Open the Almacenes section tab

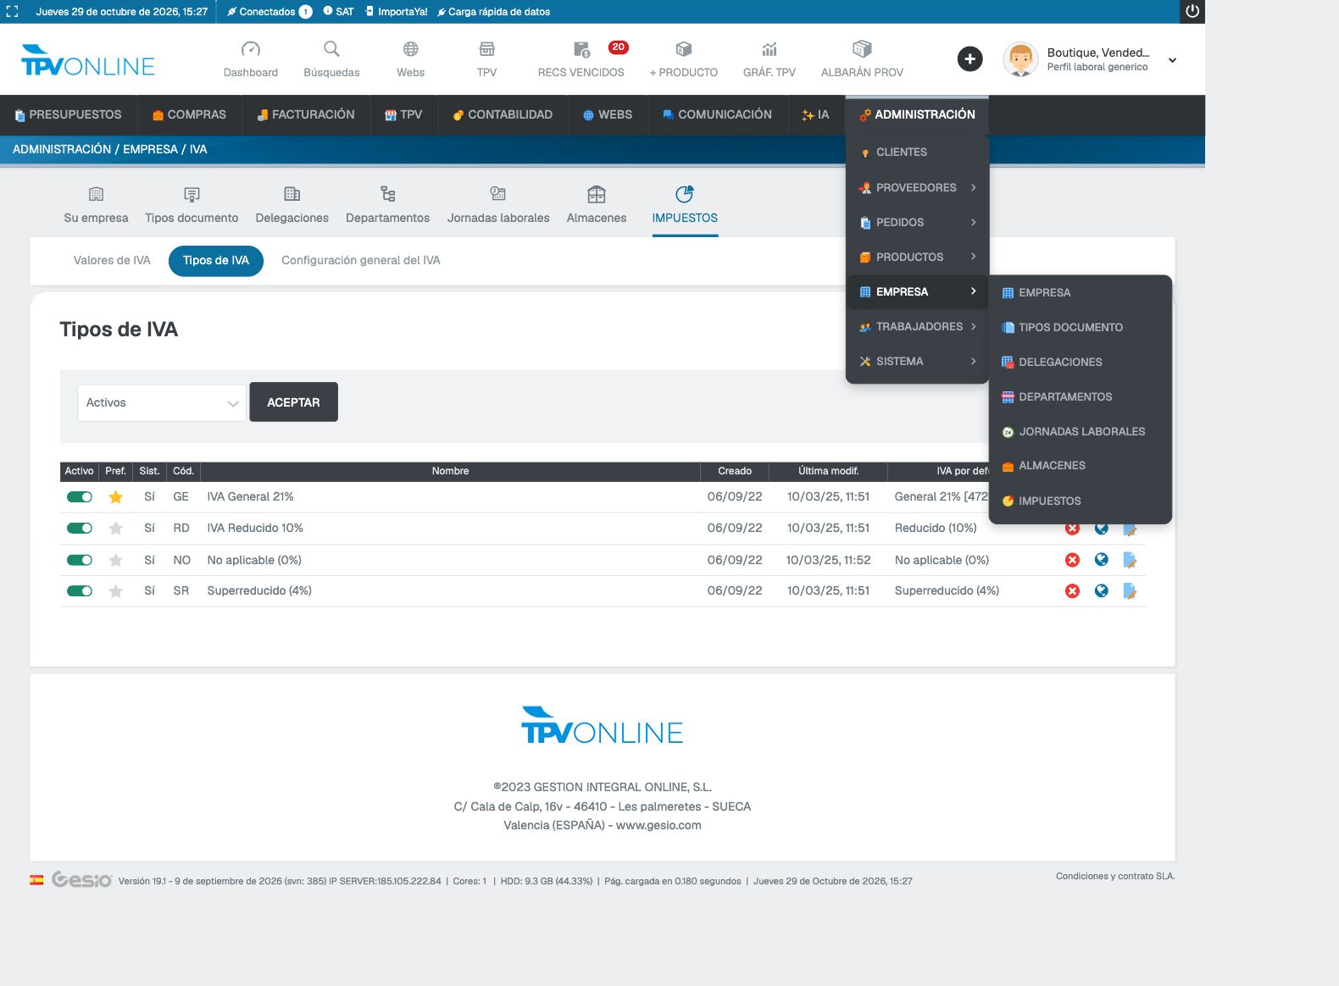(x=597, y=205)
